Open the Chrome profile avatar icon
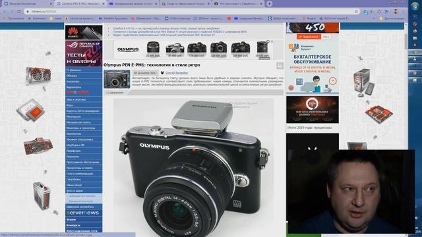Screen dimensions: 422x237 [396, 11]
